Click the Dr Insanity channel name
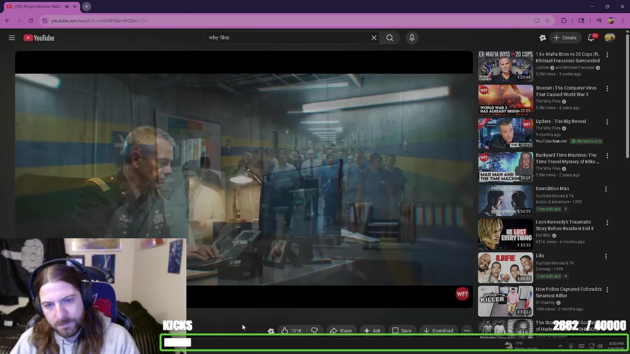This screenshot has width=630, height=354. [546, 302]
